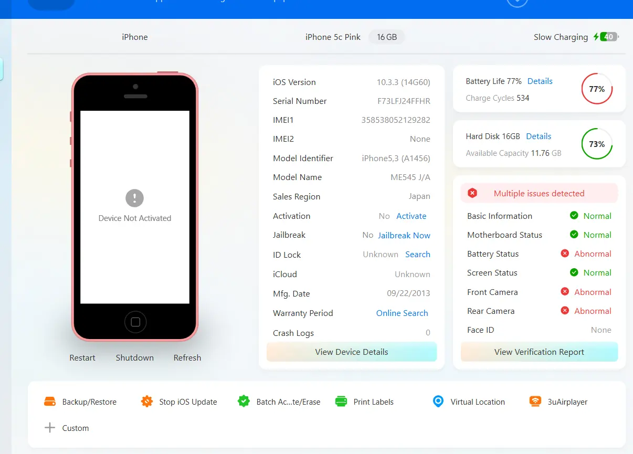The width and height of the screenshot is (633, 454).
Task: Click the Print Labels printer icon
Action: click(341, 402)
